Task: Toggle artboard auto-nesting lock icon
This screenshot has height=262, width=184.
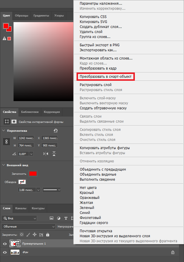Action: 41,235
